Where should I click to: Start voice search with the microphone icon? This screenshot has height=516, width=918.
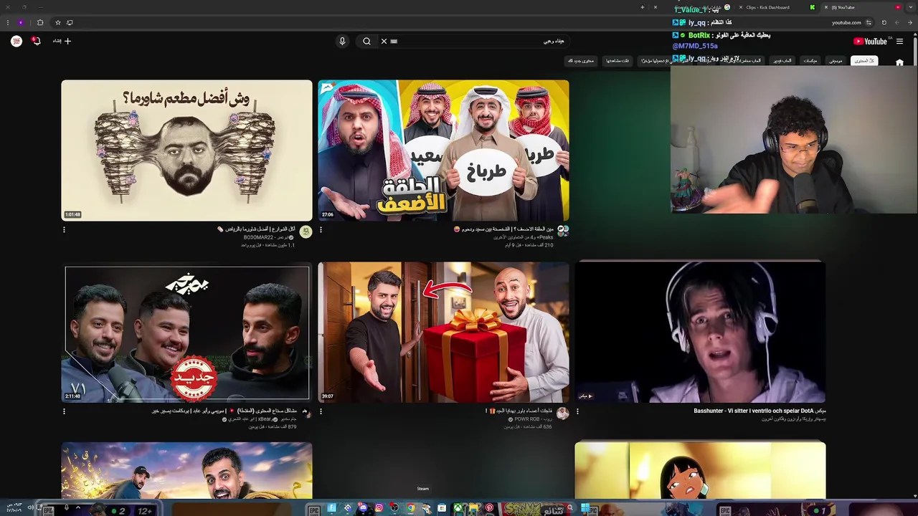point(342,42)
